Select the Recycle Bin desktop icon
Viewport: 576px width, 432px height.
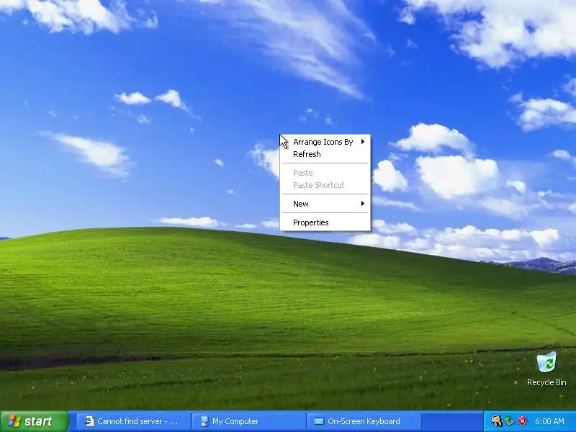546,369
